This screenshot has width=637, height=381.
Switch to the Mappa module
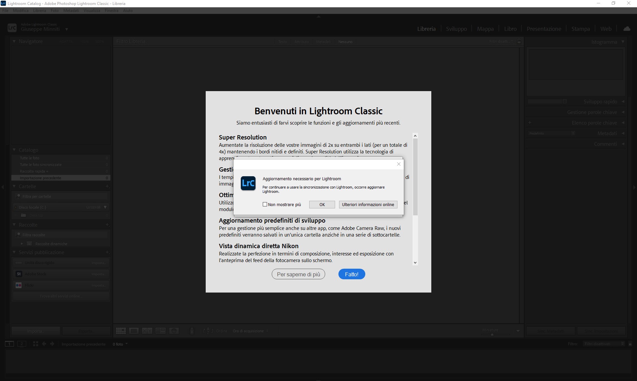click(485, 29)
